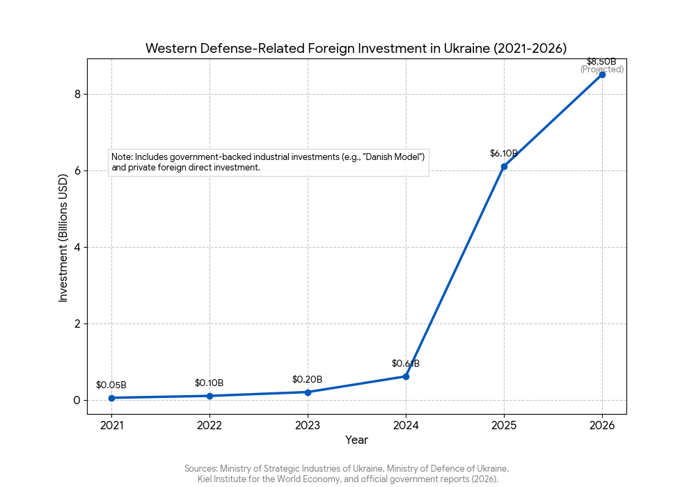Screen dimensions: 696x487
Task: Click the $8.50B value label
Action: coord(601,61)
